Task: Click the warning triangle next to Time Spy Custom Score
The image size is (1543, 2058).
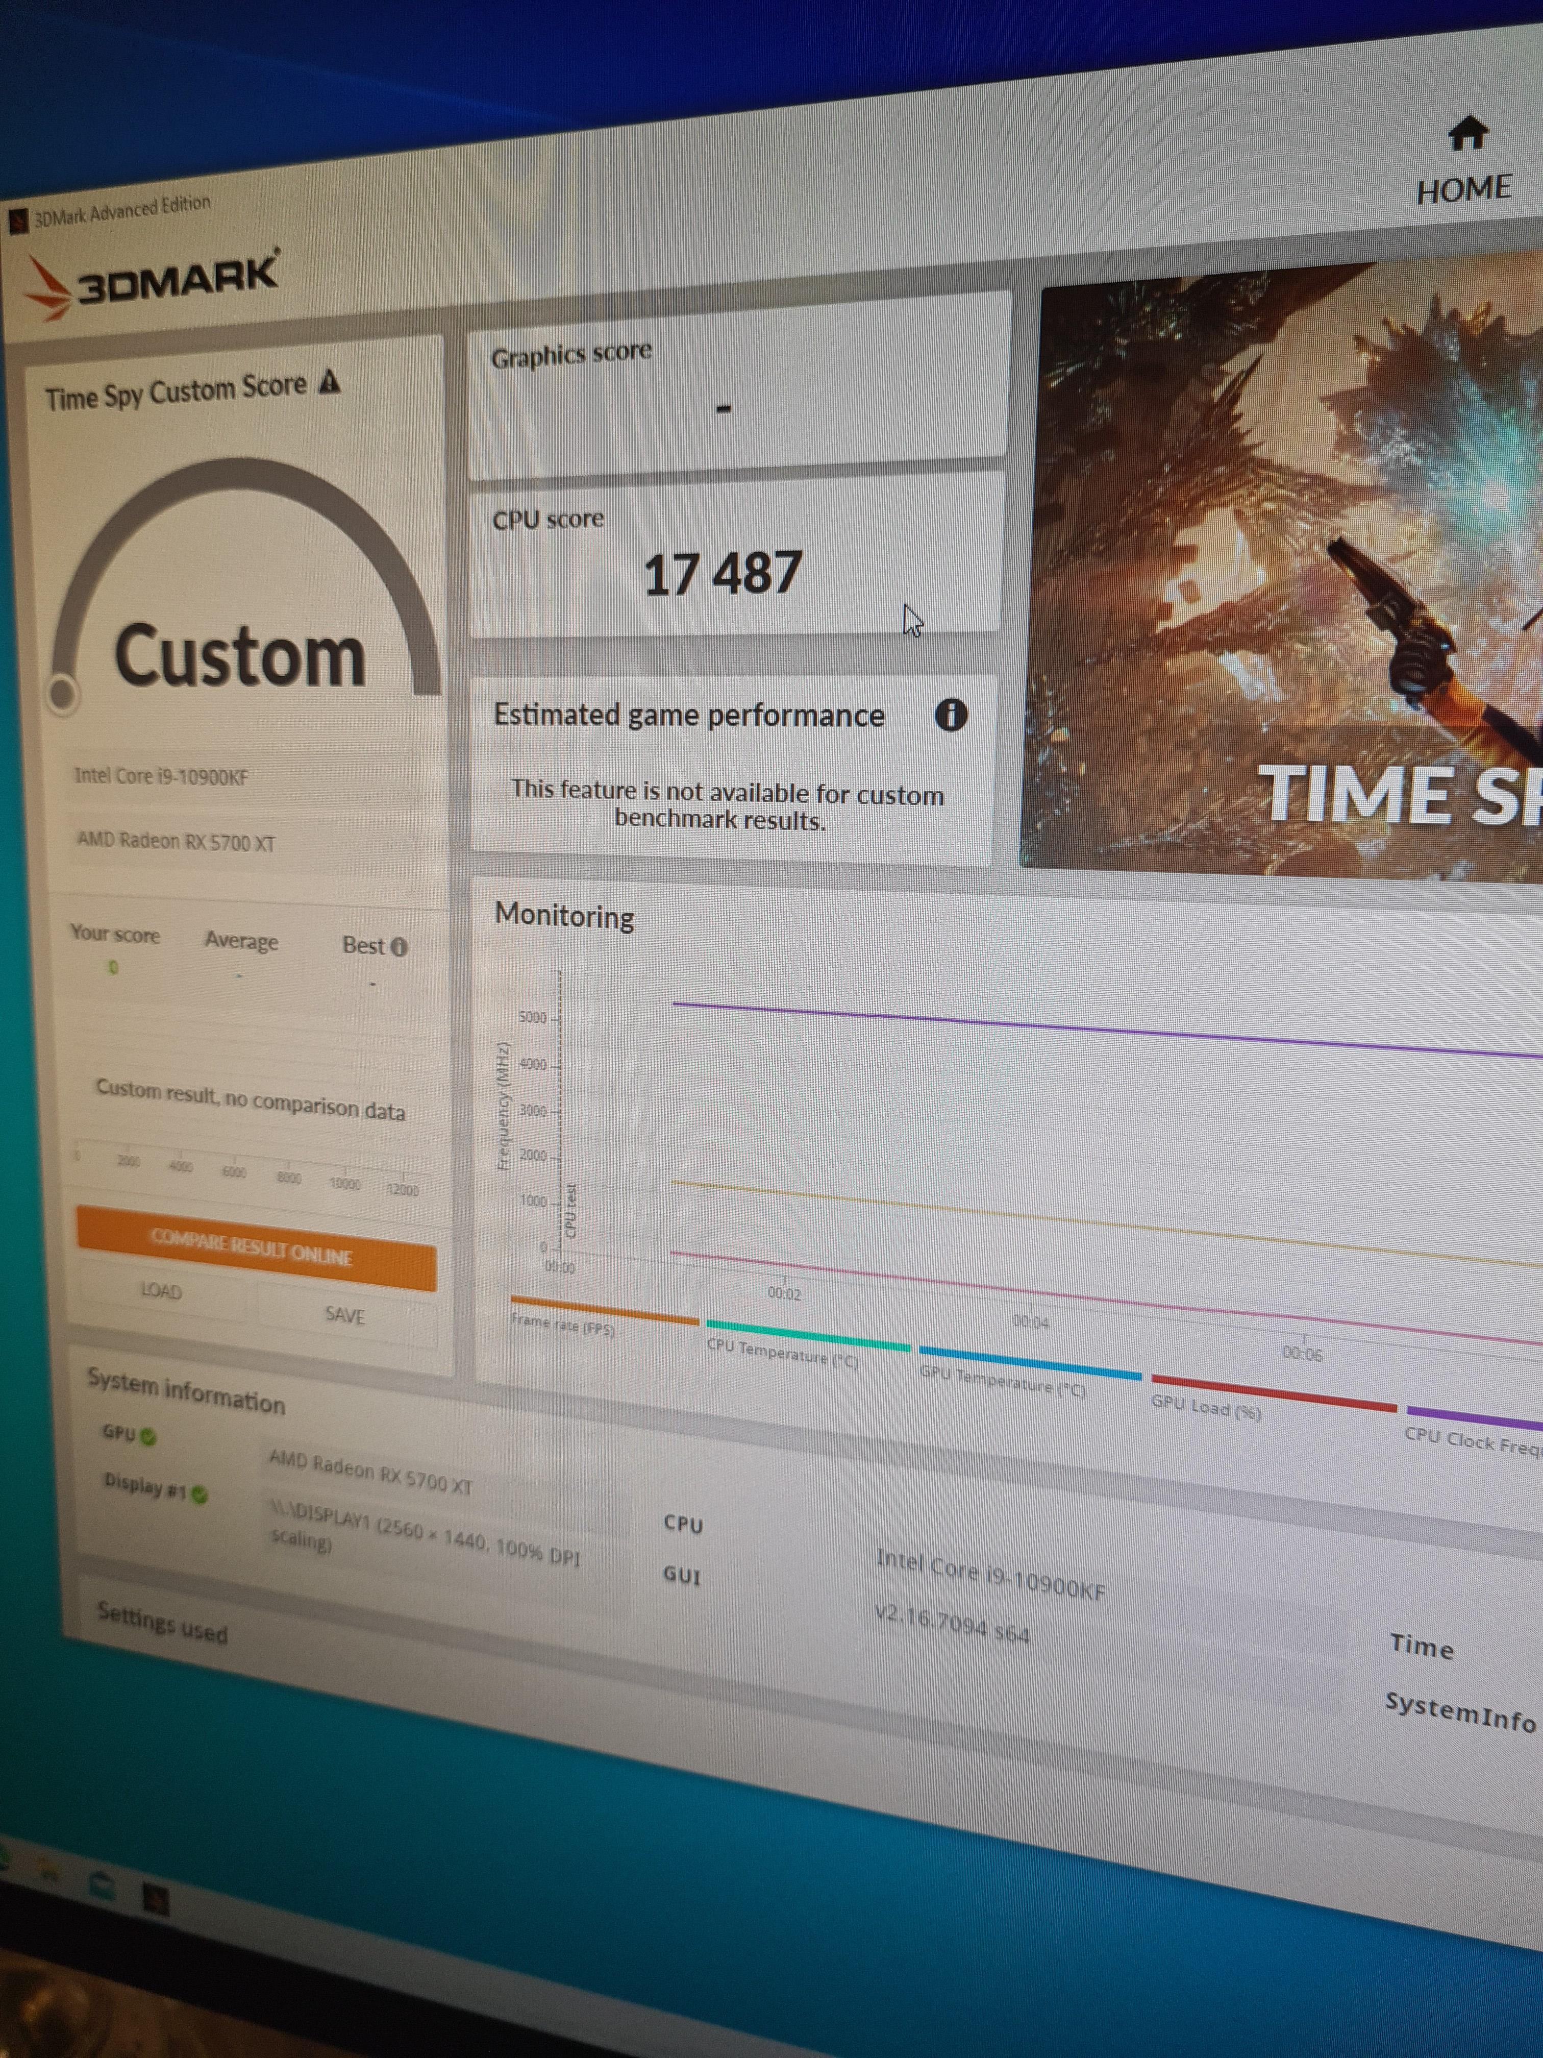Action: pos(329,381)
